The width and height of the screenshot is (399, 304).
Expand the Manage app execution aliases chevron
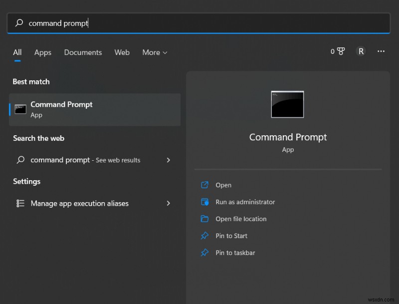pyautogui.click(x=168, y=203)
